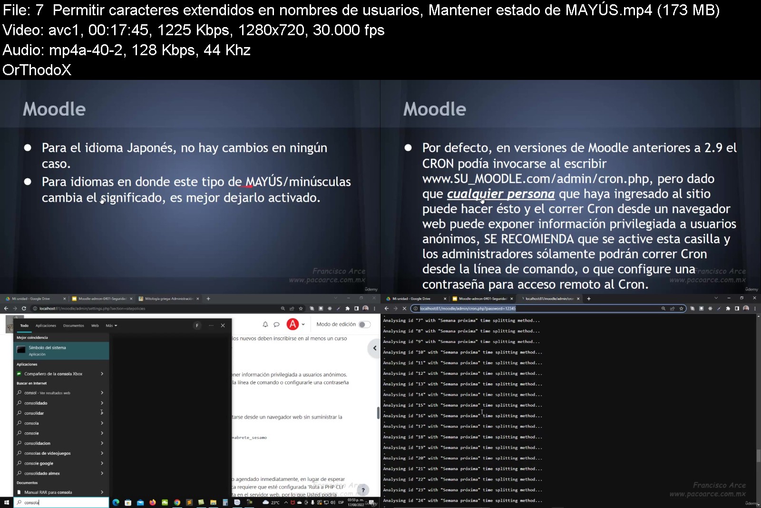Screen dimensions: 761x508
Task: Open Chrome extensions puzzle icon in left window
Action: click(x=348, y=308)
